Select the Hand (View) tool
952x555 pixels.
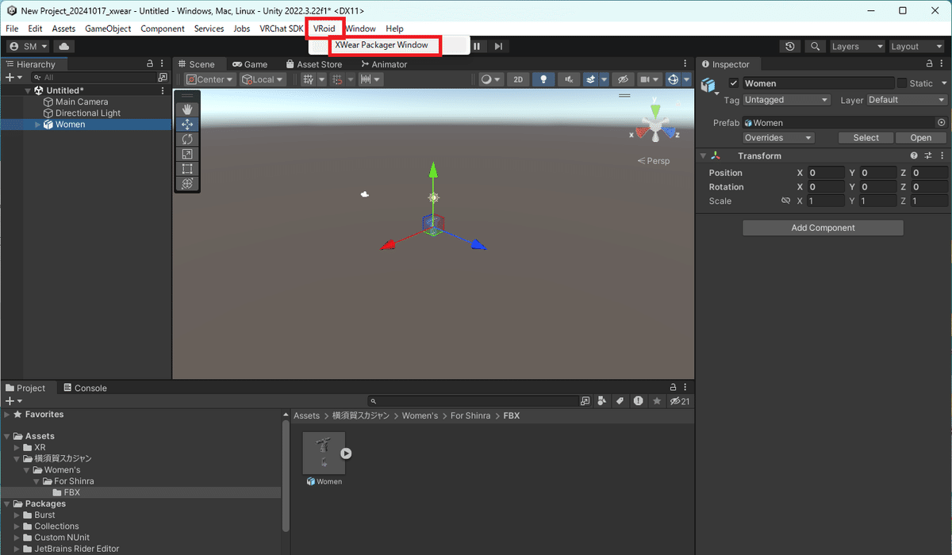[187, 109]
